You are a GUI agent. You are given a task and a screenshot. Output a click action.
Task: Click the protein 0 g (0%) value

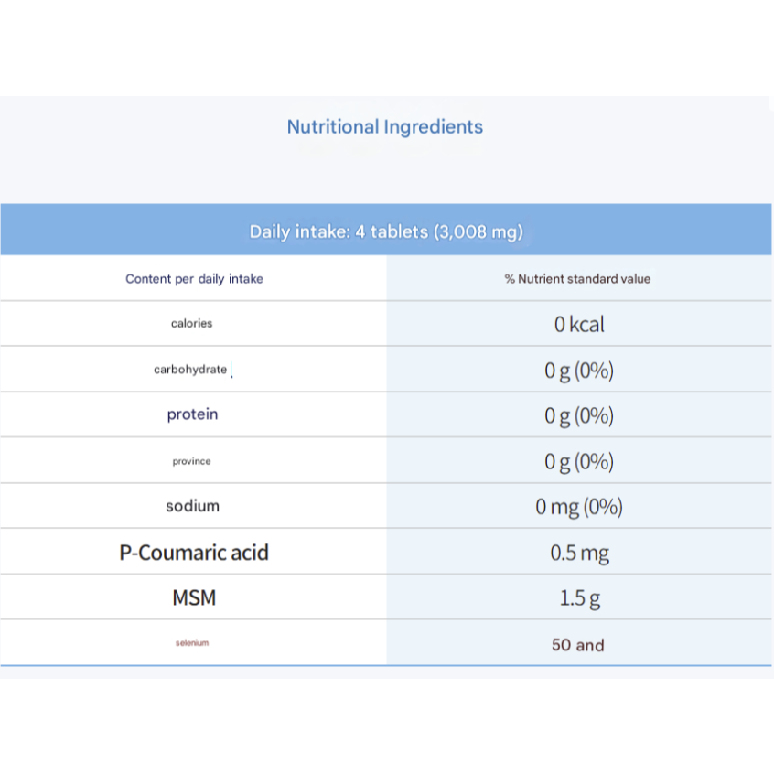pos(579,415)
